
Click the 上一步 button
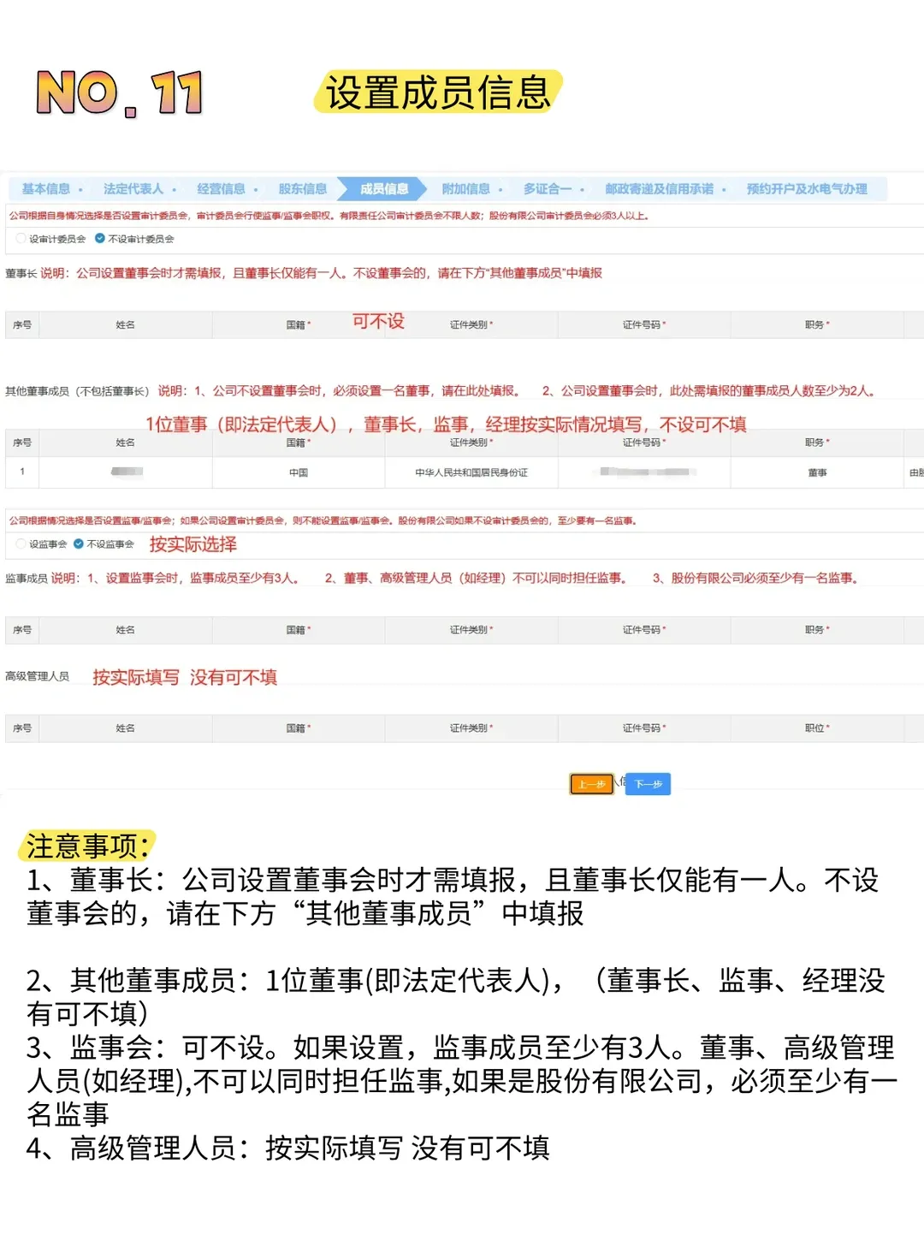click(x=592, y=784)
